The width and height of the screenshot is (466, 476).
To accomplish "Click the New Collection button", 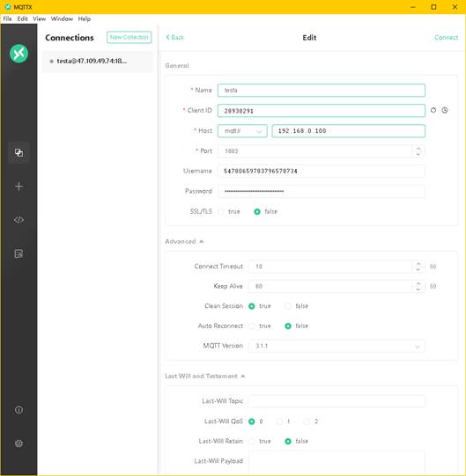I will coord(129,37).
